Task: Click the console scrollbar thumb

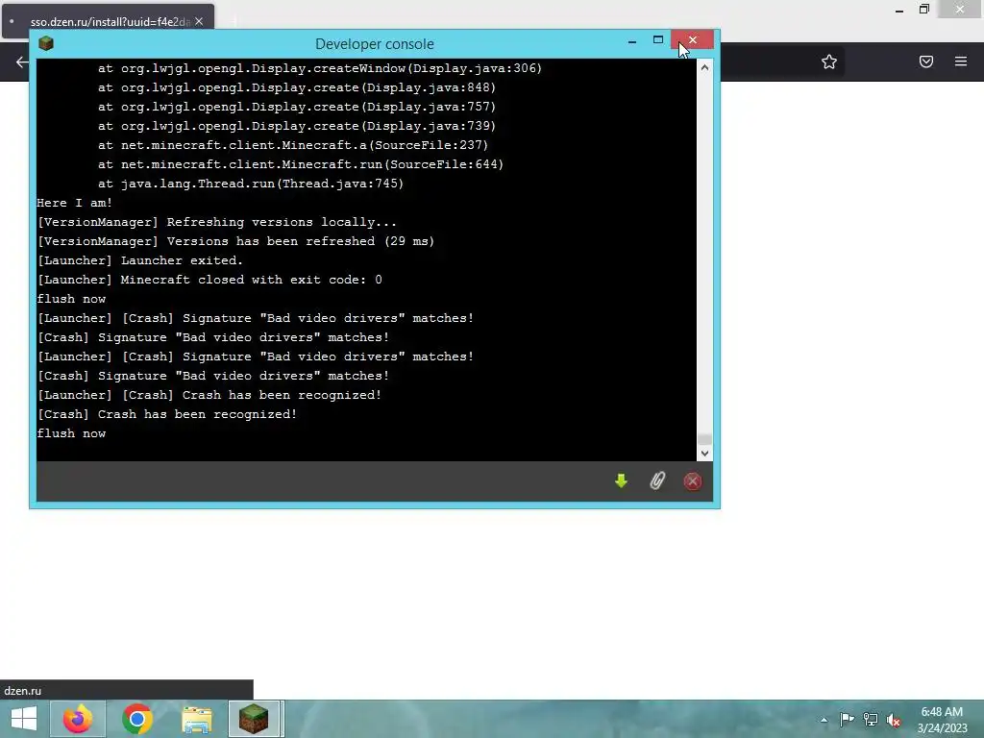Action: click(704, 438)
